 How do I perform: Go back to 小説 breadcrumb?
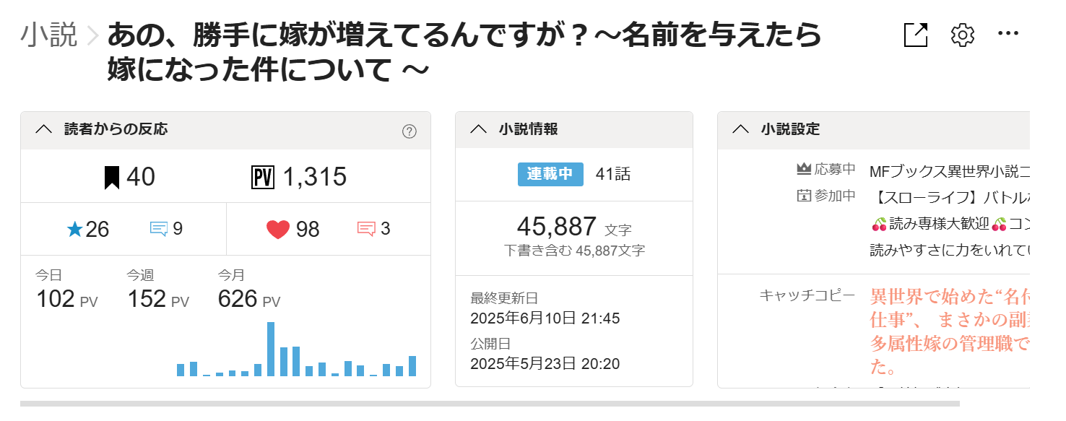[48, 35]
